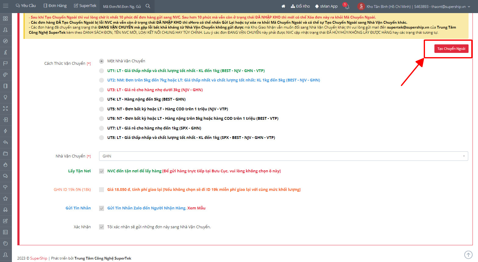Click the 'Xem Mẫu' link
The height and width of the screenshot is (262, 478).
tap(196, 208)
